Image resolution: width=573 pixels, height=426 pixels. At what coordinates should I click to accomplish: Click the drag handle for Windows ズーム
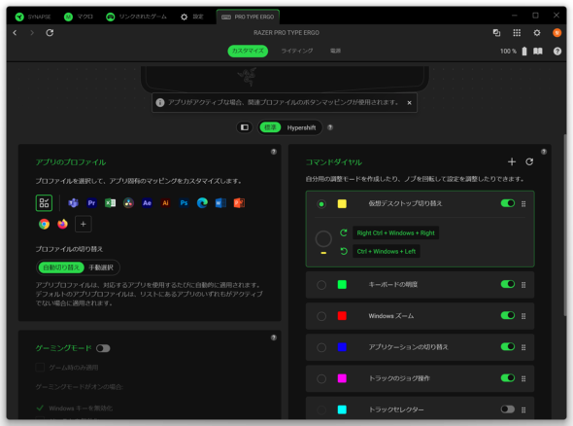point(523,316)
